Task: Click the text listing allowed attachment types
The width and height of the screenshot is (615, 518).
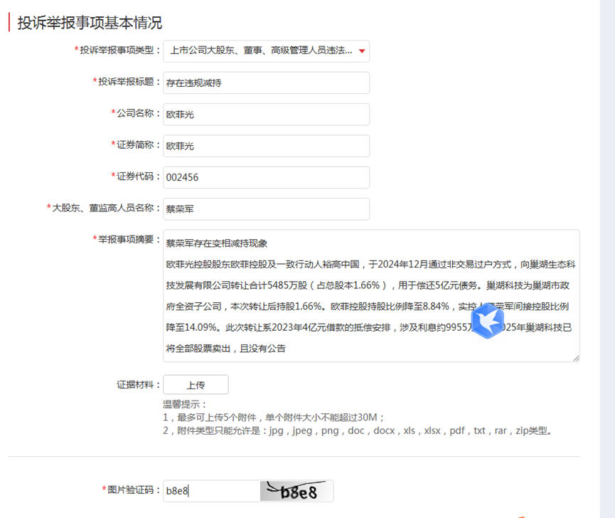Action: click(358, 430)
